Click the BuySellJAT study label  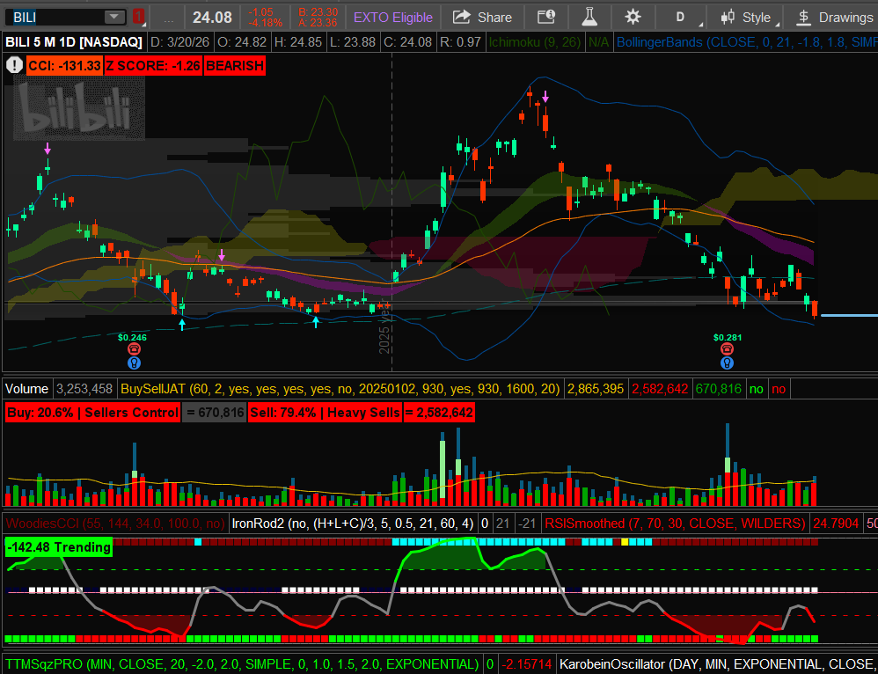point(341,388)
